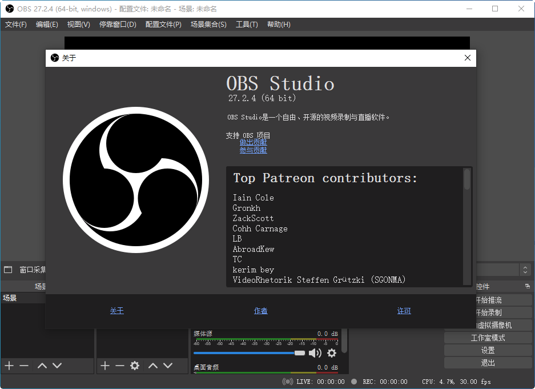Click the OBS icon in the 关于 title bar

click(x=55, y=58)
